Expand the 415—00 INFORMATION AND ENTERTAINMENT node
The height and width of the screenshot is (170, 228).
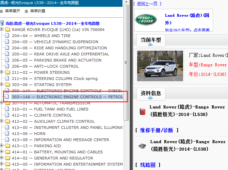(x=1, y=164)
